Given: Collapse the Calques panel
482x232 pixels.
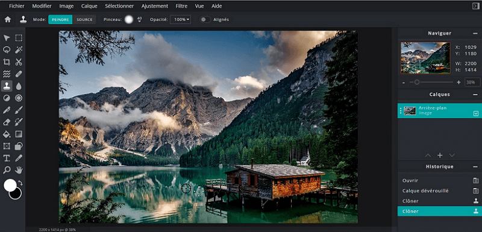Looking at the screenshot, I should (475, 95).
